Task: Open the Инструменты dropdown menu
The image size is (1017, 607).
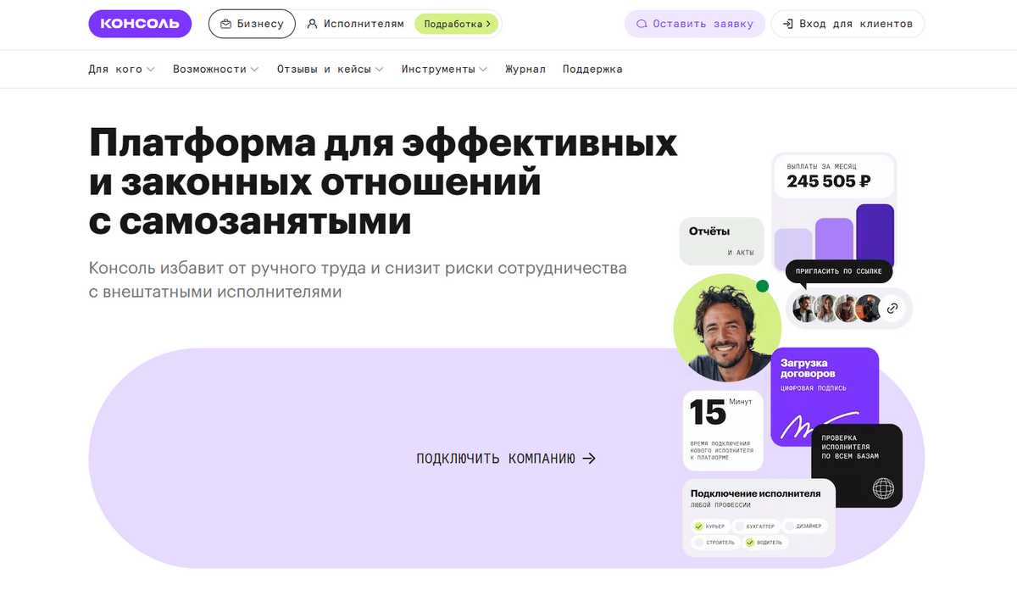Action: click(x=444, y=70)
